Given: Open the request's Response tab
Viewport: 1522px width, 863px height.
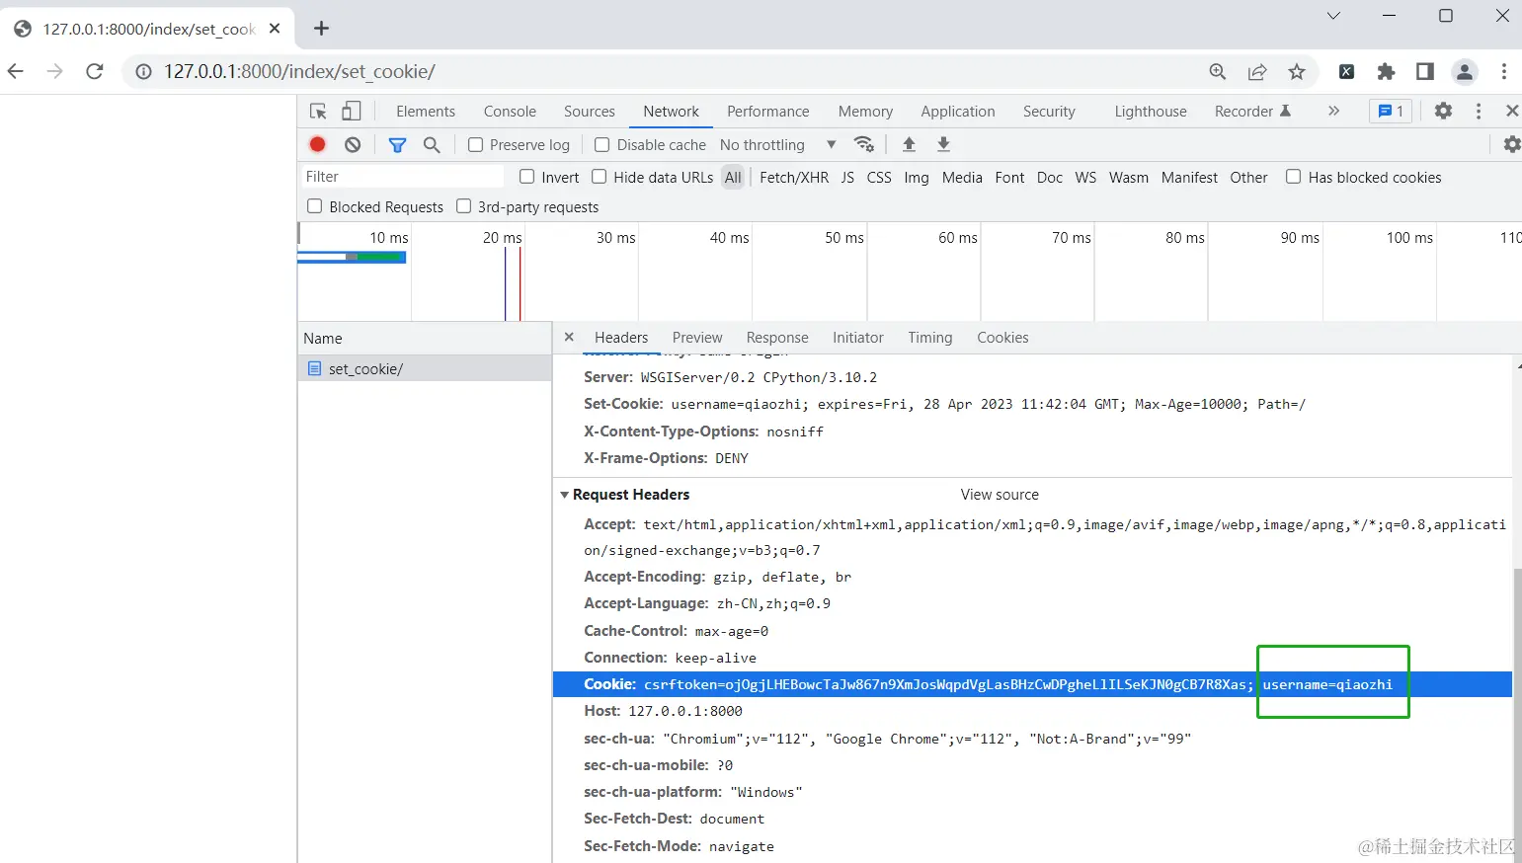Looking at the screenshot, I should (777, 338).
